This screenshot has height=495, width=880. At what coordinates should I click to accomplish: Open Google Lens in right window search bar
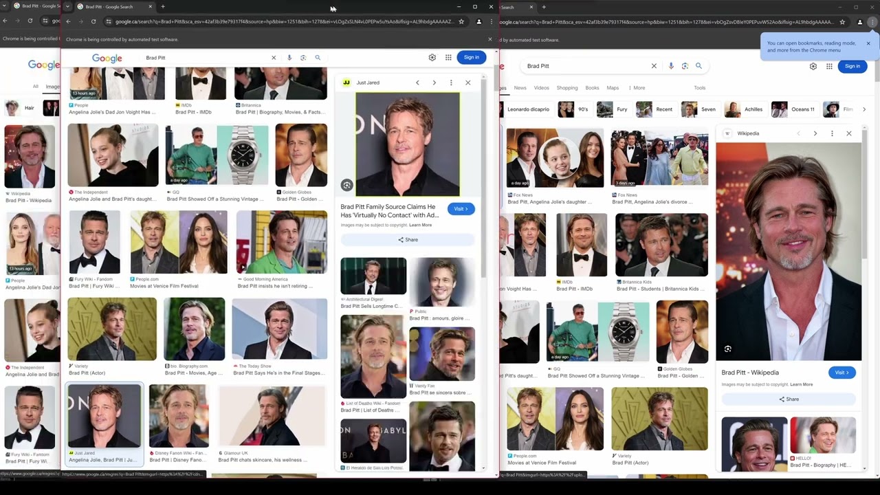coord(685,66)
